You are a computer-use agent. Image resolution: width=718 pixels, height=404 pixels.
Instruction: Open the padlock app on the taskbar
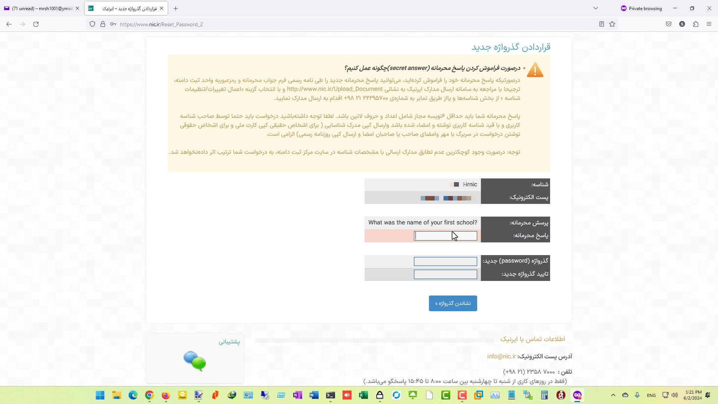point(380,395)
